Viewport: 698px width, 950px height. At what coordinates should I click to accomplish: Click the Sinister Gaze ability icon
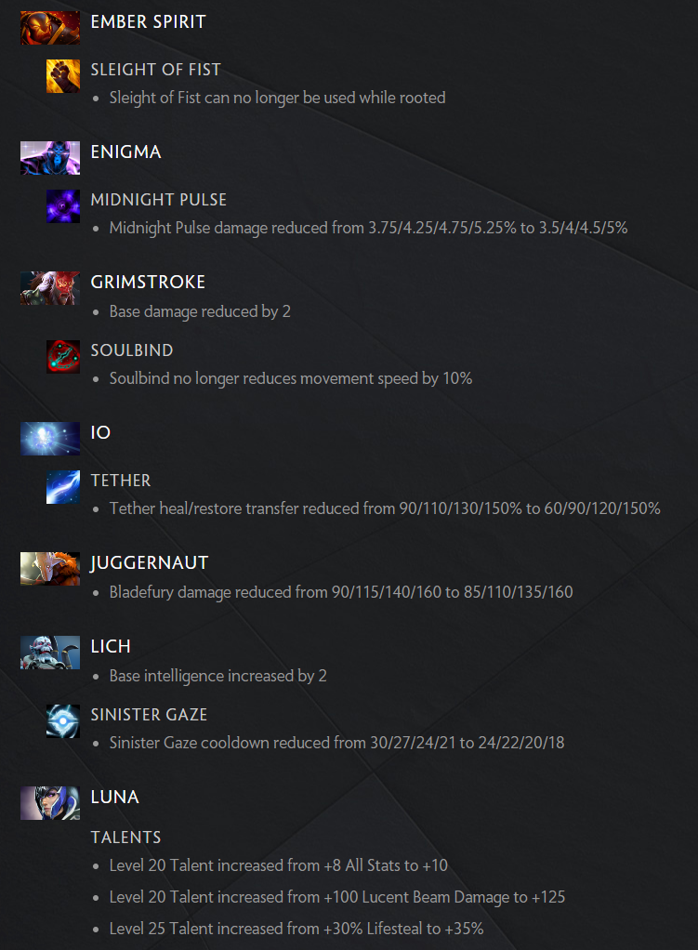[x=63, y=721]
